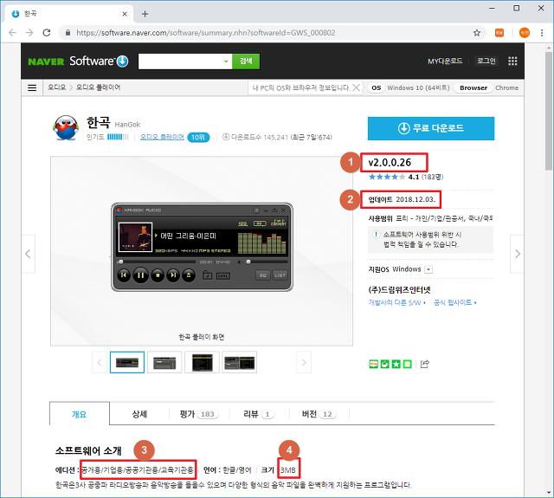Screen dimensions: 554x498
Task: Open the share/export arrow icon
Action: (425, 364)
